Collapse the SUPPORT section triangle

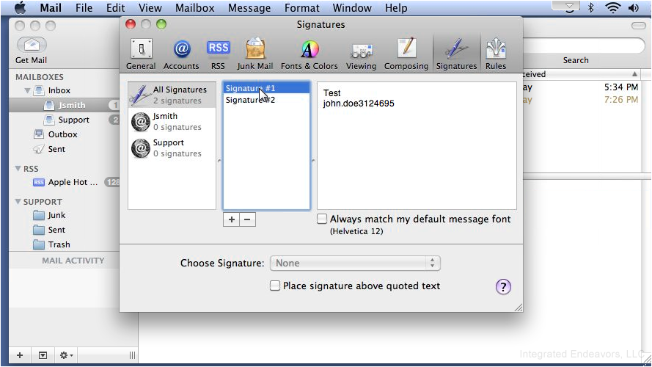[x=18, y=201]
